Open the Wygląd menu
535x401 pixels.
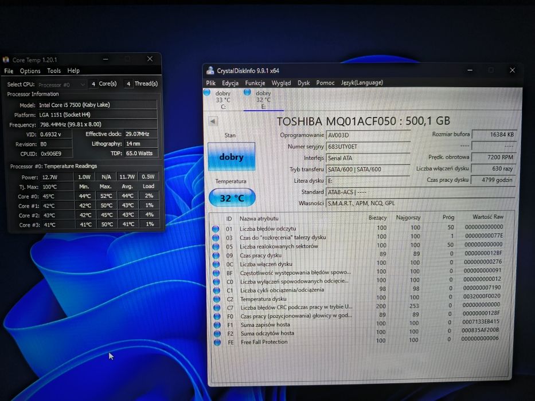click(281, 83)
